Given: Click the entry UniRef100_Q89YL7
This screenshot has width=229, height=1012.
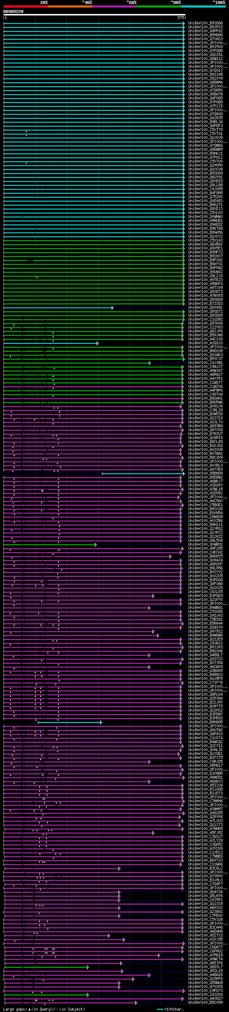Looking at the screenshot, I should (x=205, y=967).
